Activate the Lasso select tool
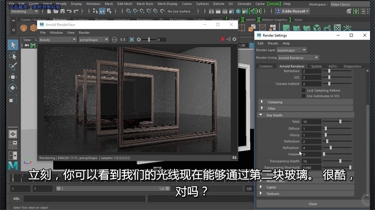This screenshot has width=375, height=210. (13, 55)
